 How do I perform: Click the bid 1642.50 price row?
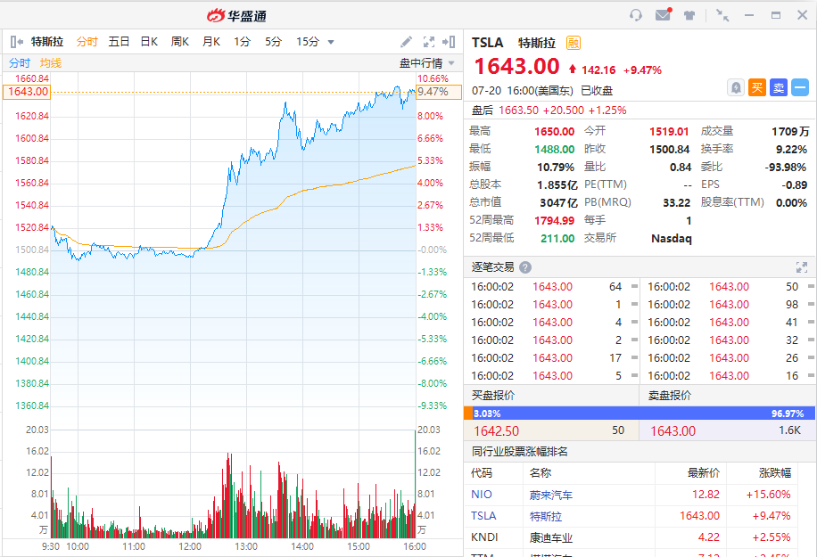551,430
